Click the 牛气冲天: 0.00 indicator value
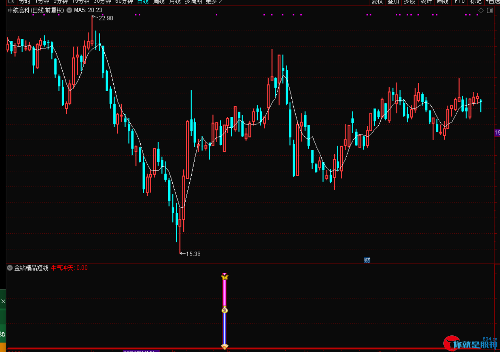 pyautogui.click(x=69, y=268)
